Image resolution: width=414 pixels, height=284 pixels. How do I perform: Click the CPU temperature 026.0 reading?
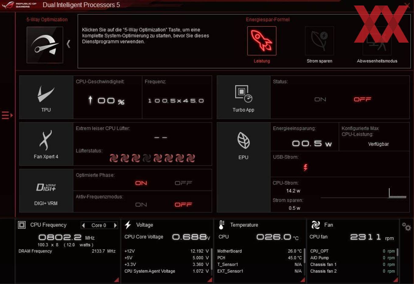[277, 237]
